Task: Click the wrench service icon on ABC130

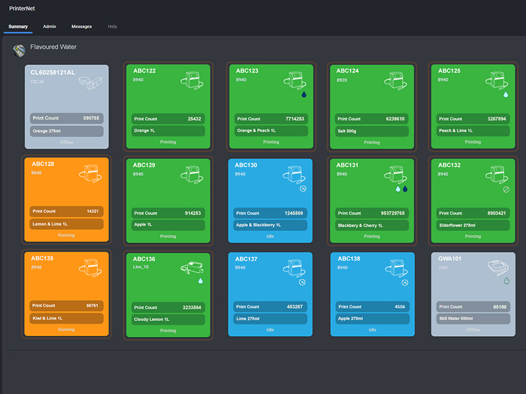Action: (x=302, y=189)
